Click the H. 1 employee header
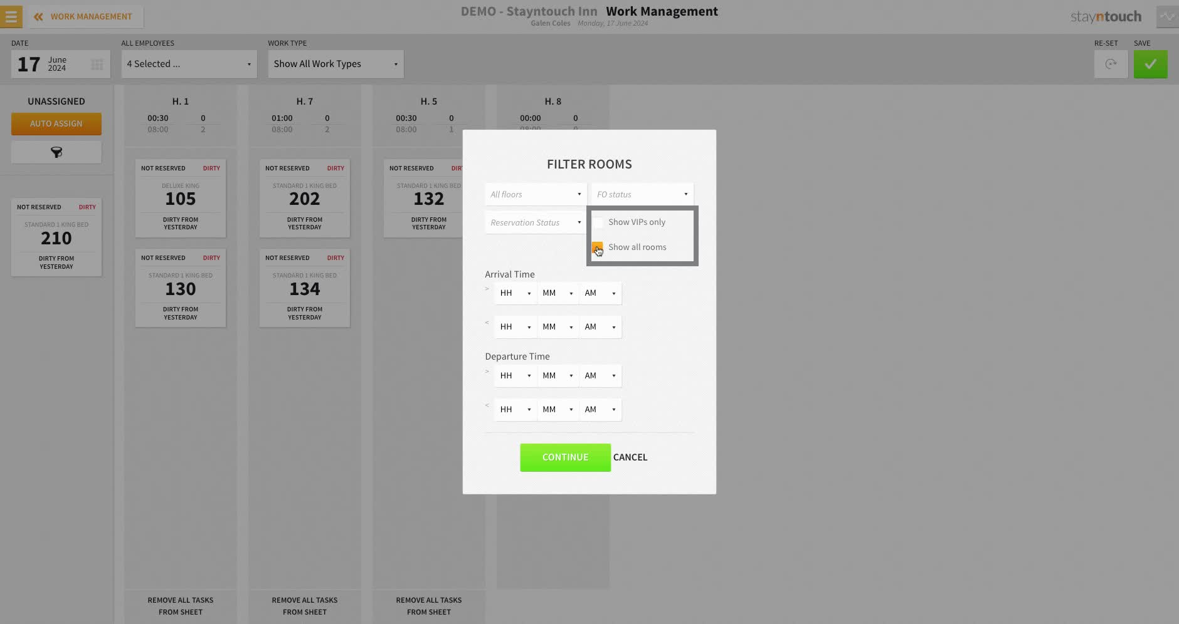1179x624 pixels. coord(181,101)
